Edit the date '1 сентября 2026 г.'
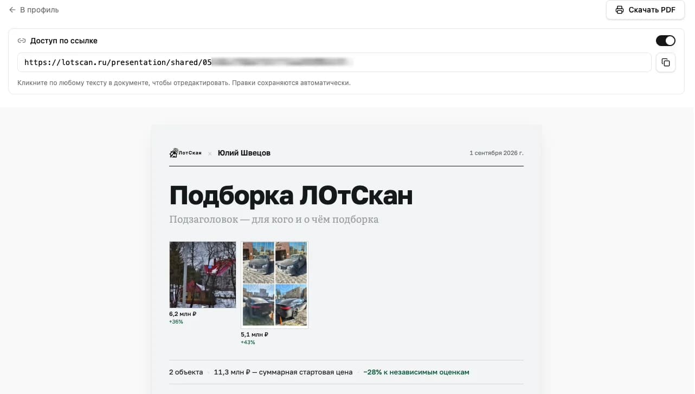Image resolution: width=695 pixels, height=394 pixels. (x=497, y=153)
